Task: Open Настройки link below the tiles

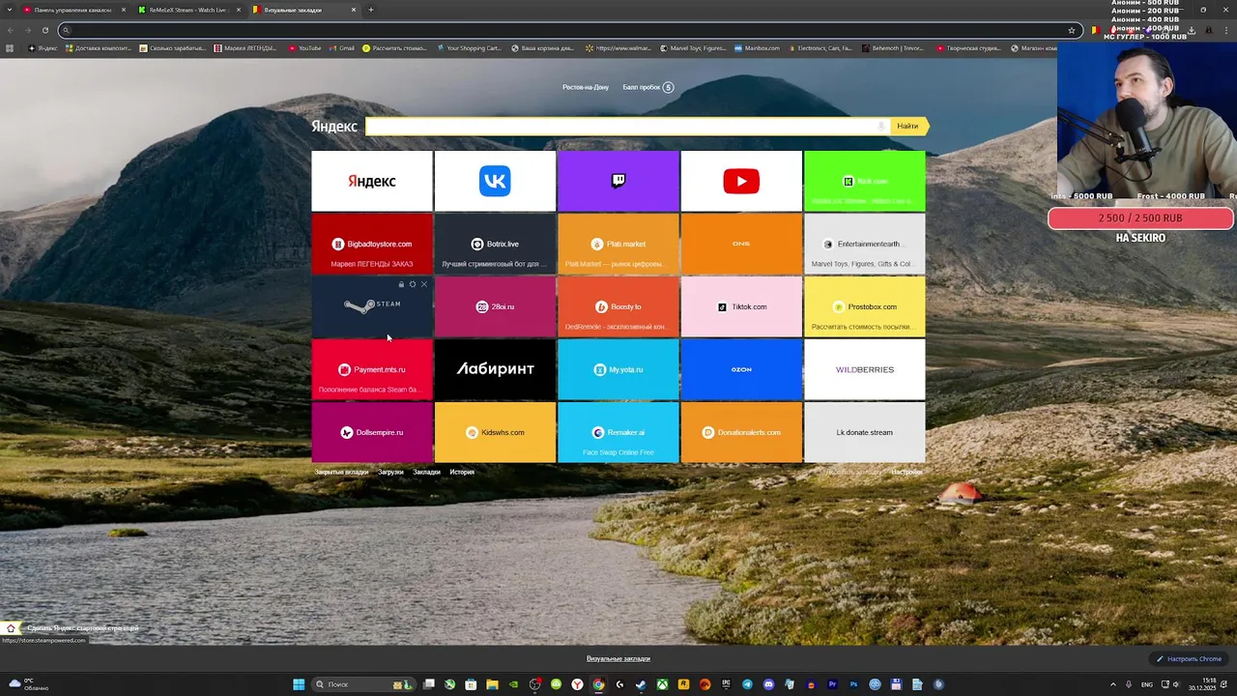Action: pos(906,472)
